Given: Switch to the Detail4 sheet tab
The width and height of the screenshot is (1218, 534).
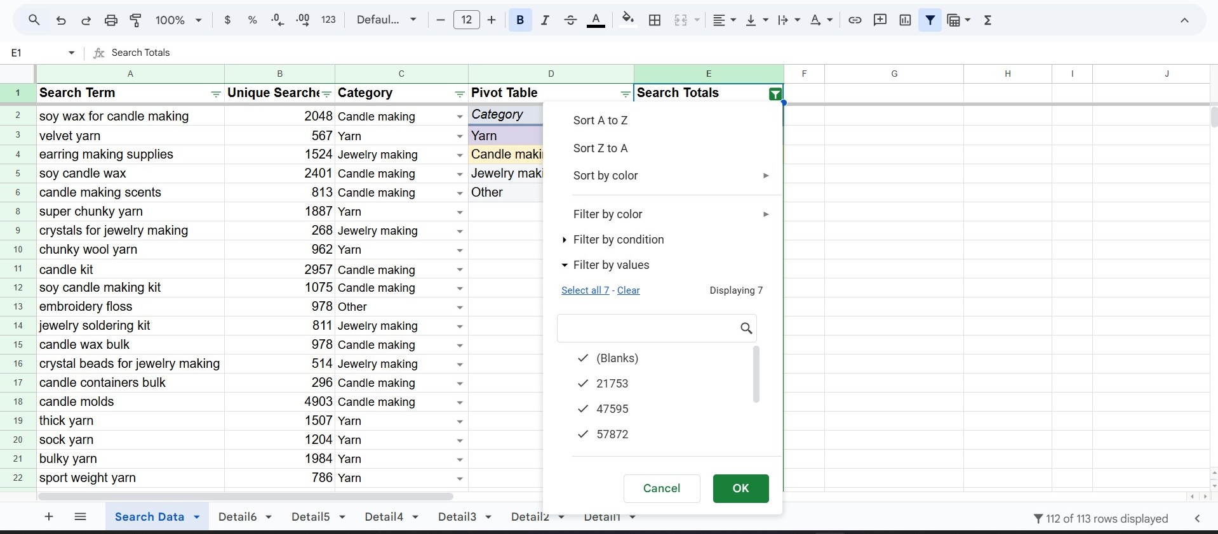Looking at the screenshot, I should click(x=384, y=517).
